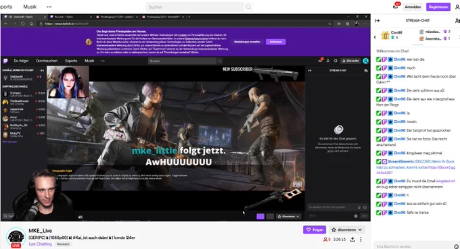Click missdee... entry in the sub leaderboard

click(435, 32)
